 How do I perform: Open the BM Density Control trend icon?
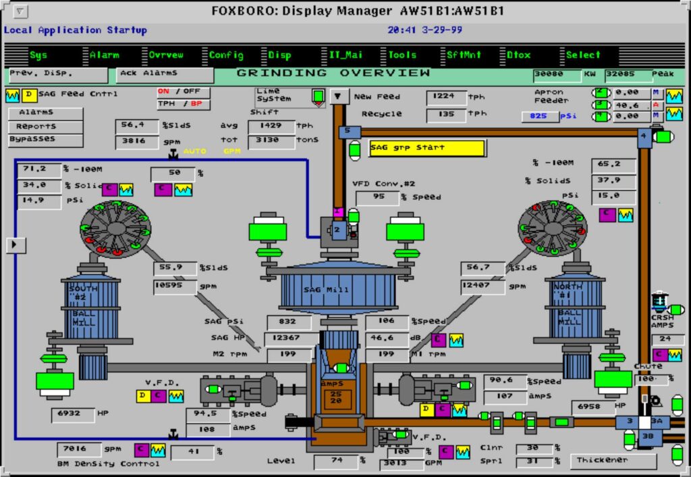(158, 449)
